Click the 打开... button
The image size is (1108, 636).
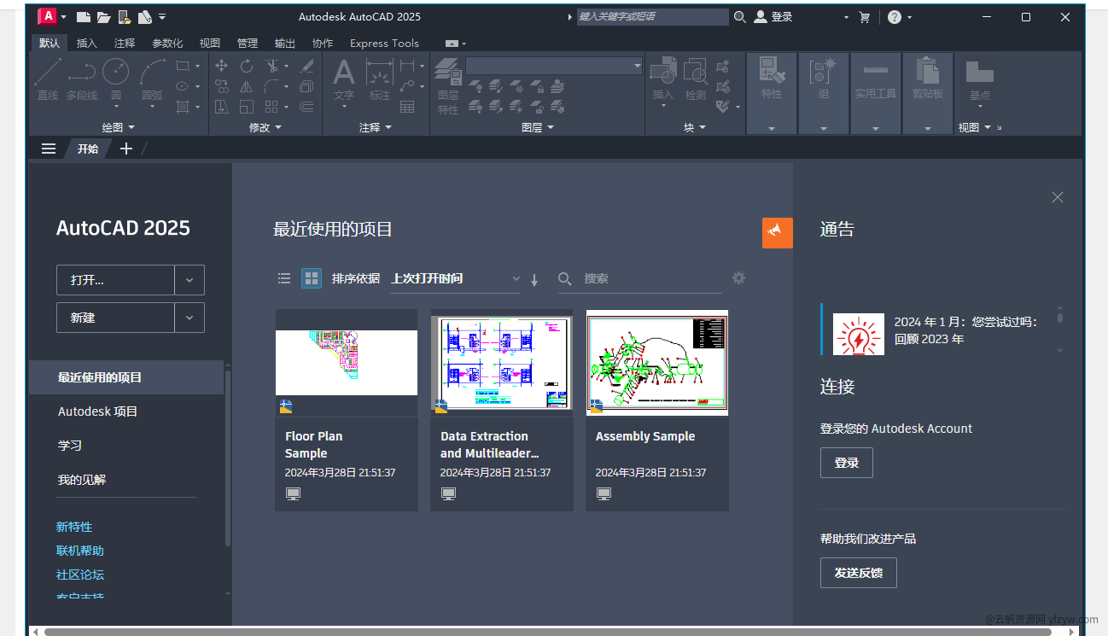tap(115, 280)
